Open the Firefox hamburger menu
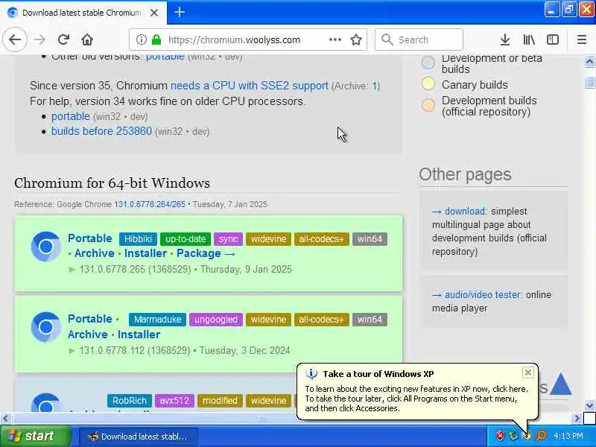This screenshot has height=447, width=596. [582, 39]
